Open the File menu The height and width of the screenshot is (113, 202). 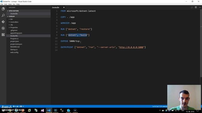(x=2, y=4)
